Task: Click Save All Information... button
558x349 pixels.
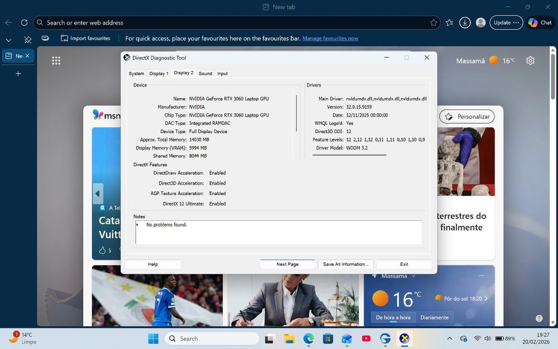Action: 345,264
